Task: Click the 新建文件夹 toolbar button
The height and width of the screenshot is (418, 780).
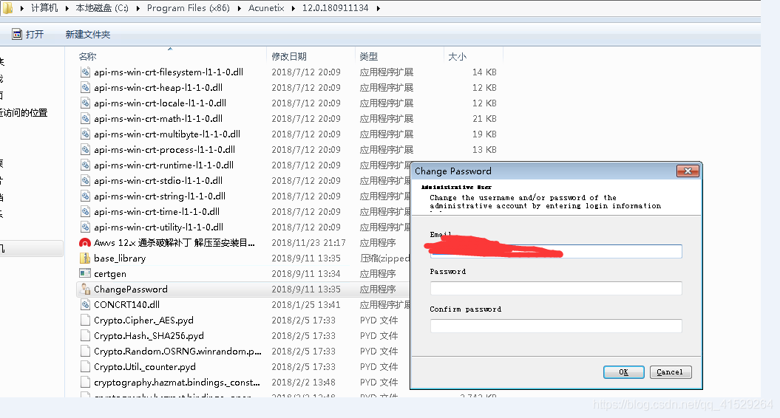Action: pos(88,34)
